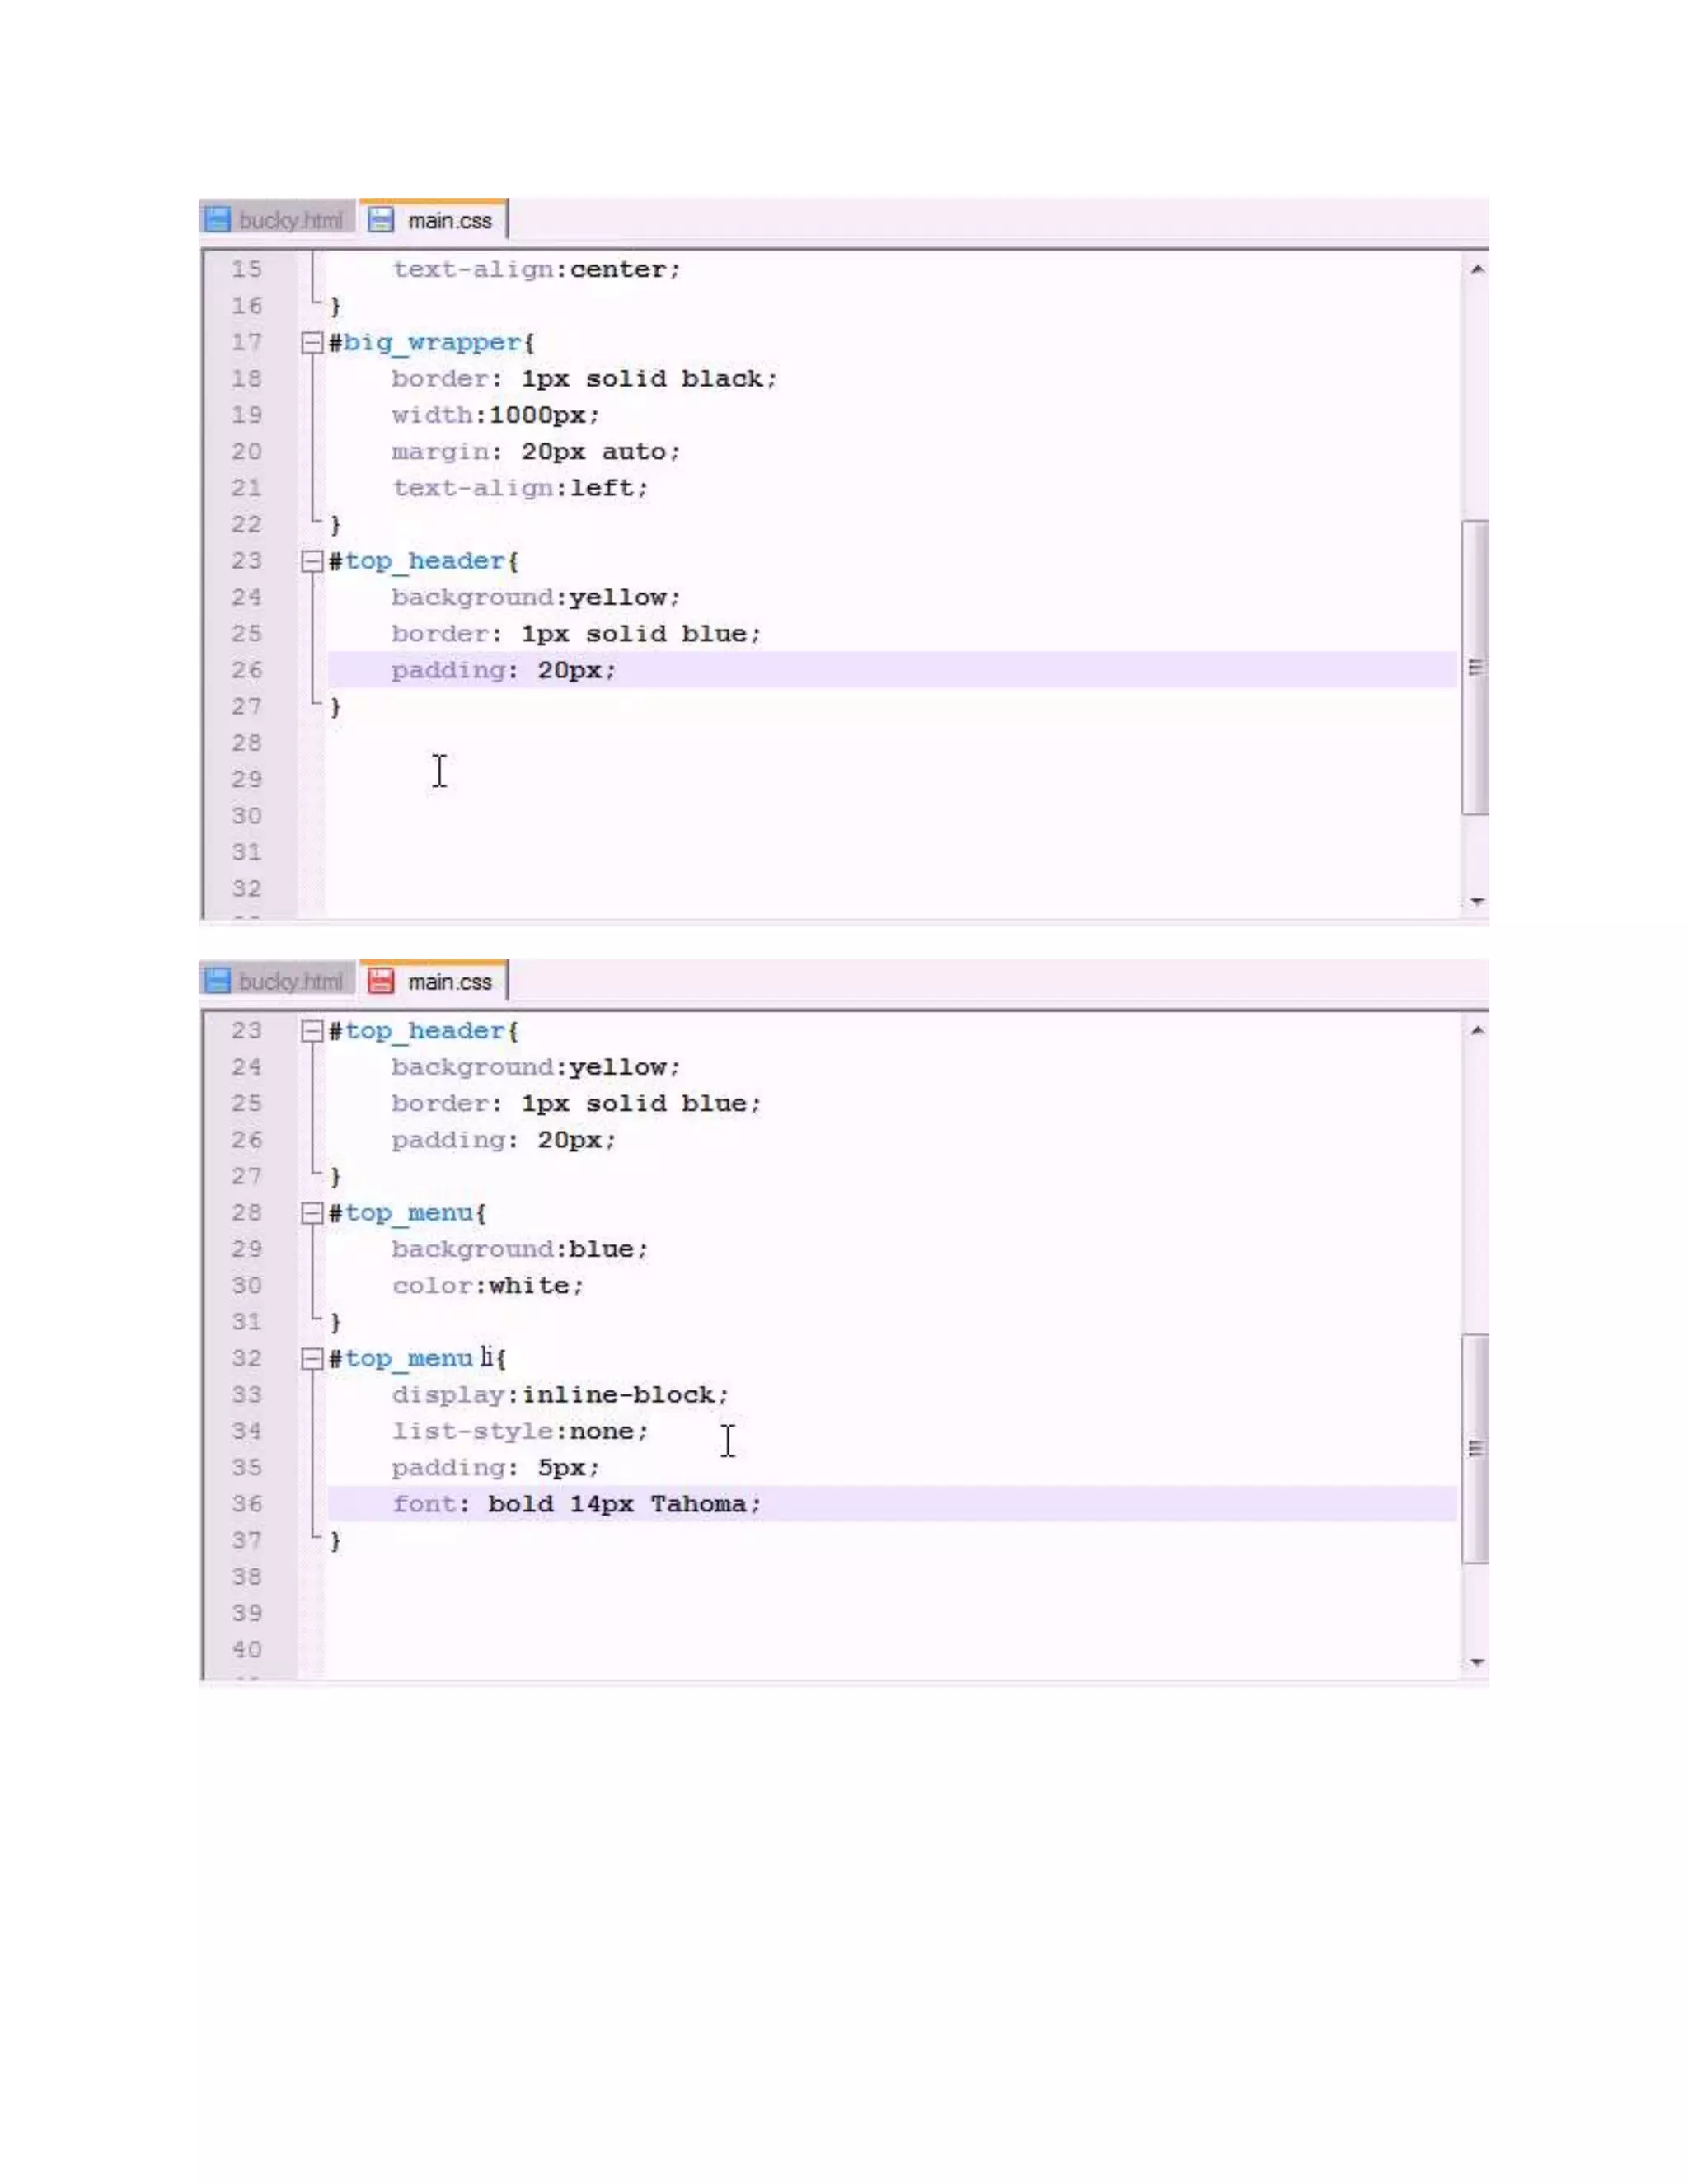Place cursor on "text-align:center;" line

tap(536, 270)
